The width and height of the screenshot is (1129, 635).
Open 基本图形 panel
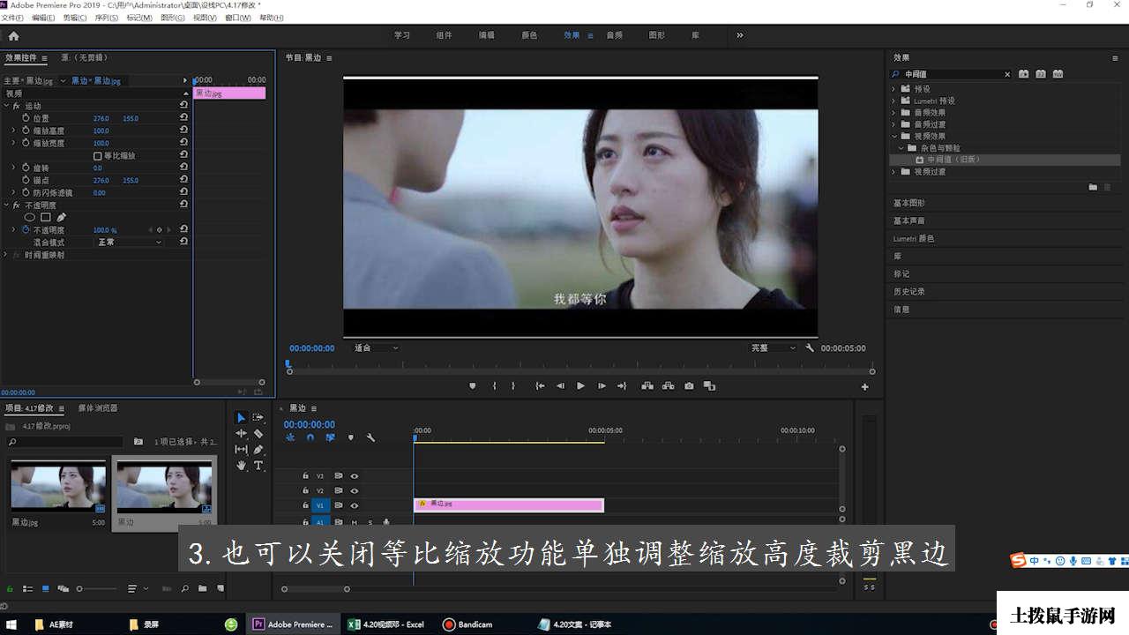[x=909, y=203]
